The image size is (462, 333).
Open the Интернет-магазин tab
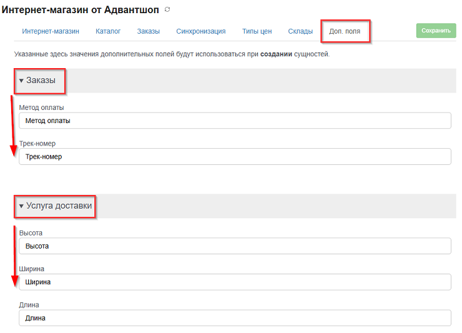pos(51,31)
